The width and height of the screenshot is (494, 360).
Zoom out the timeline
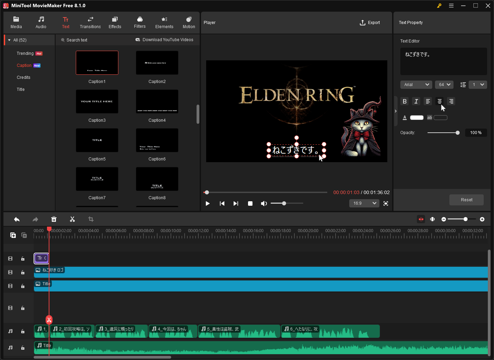tap(444, 219)
